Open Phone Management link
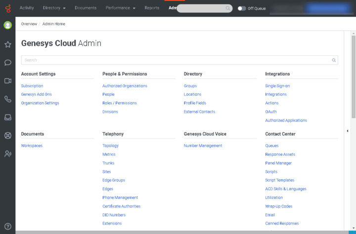The image size is (356, 234). point(120,198)
